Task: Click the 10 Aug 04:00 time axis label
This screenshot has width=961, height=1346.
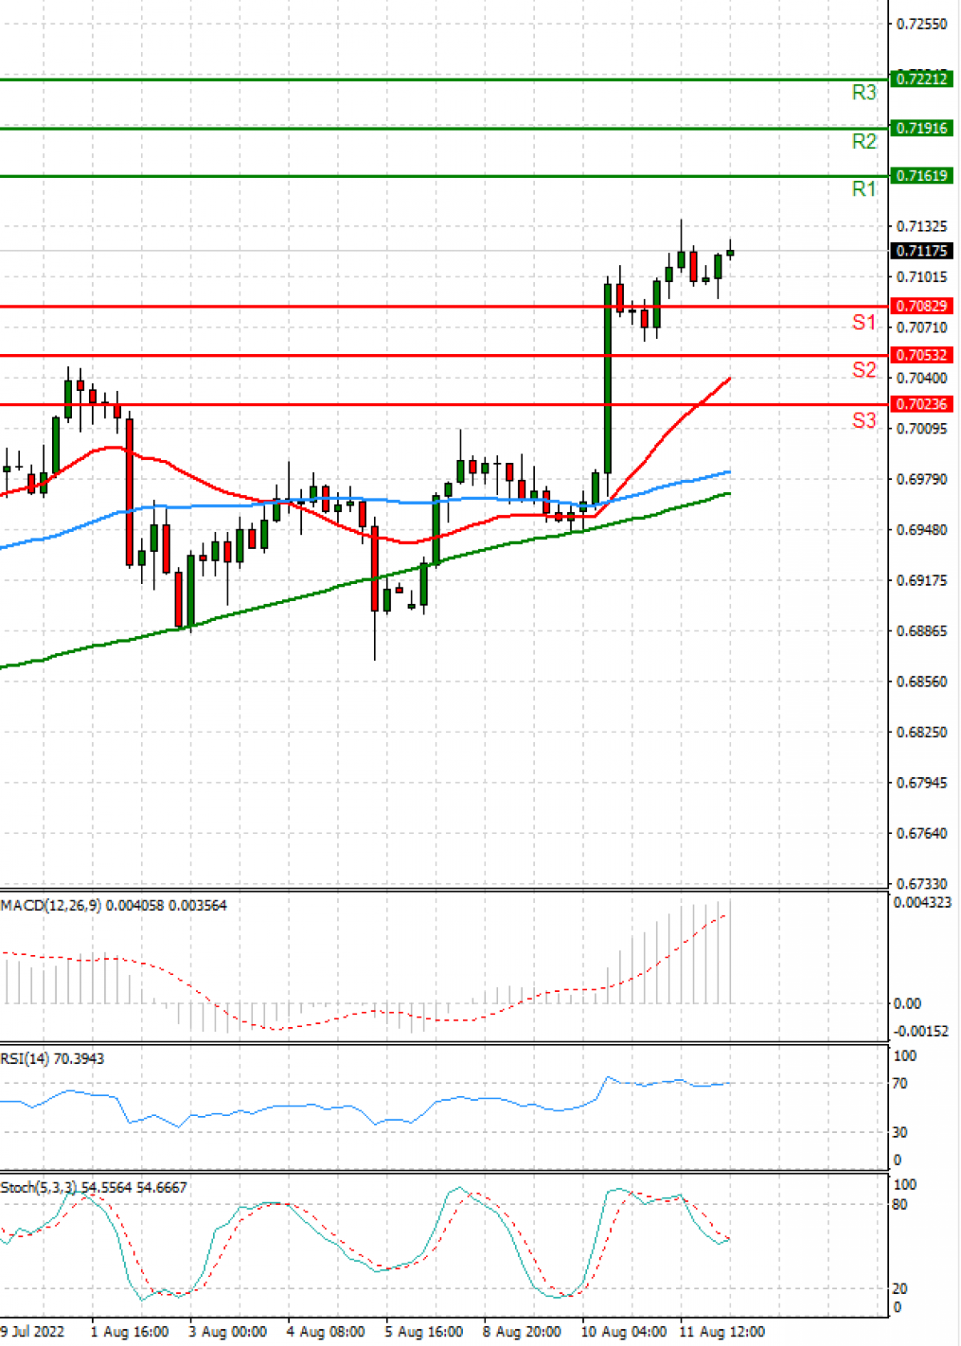Action: 624,1332
